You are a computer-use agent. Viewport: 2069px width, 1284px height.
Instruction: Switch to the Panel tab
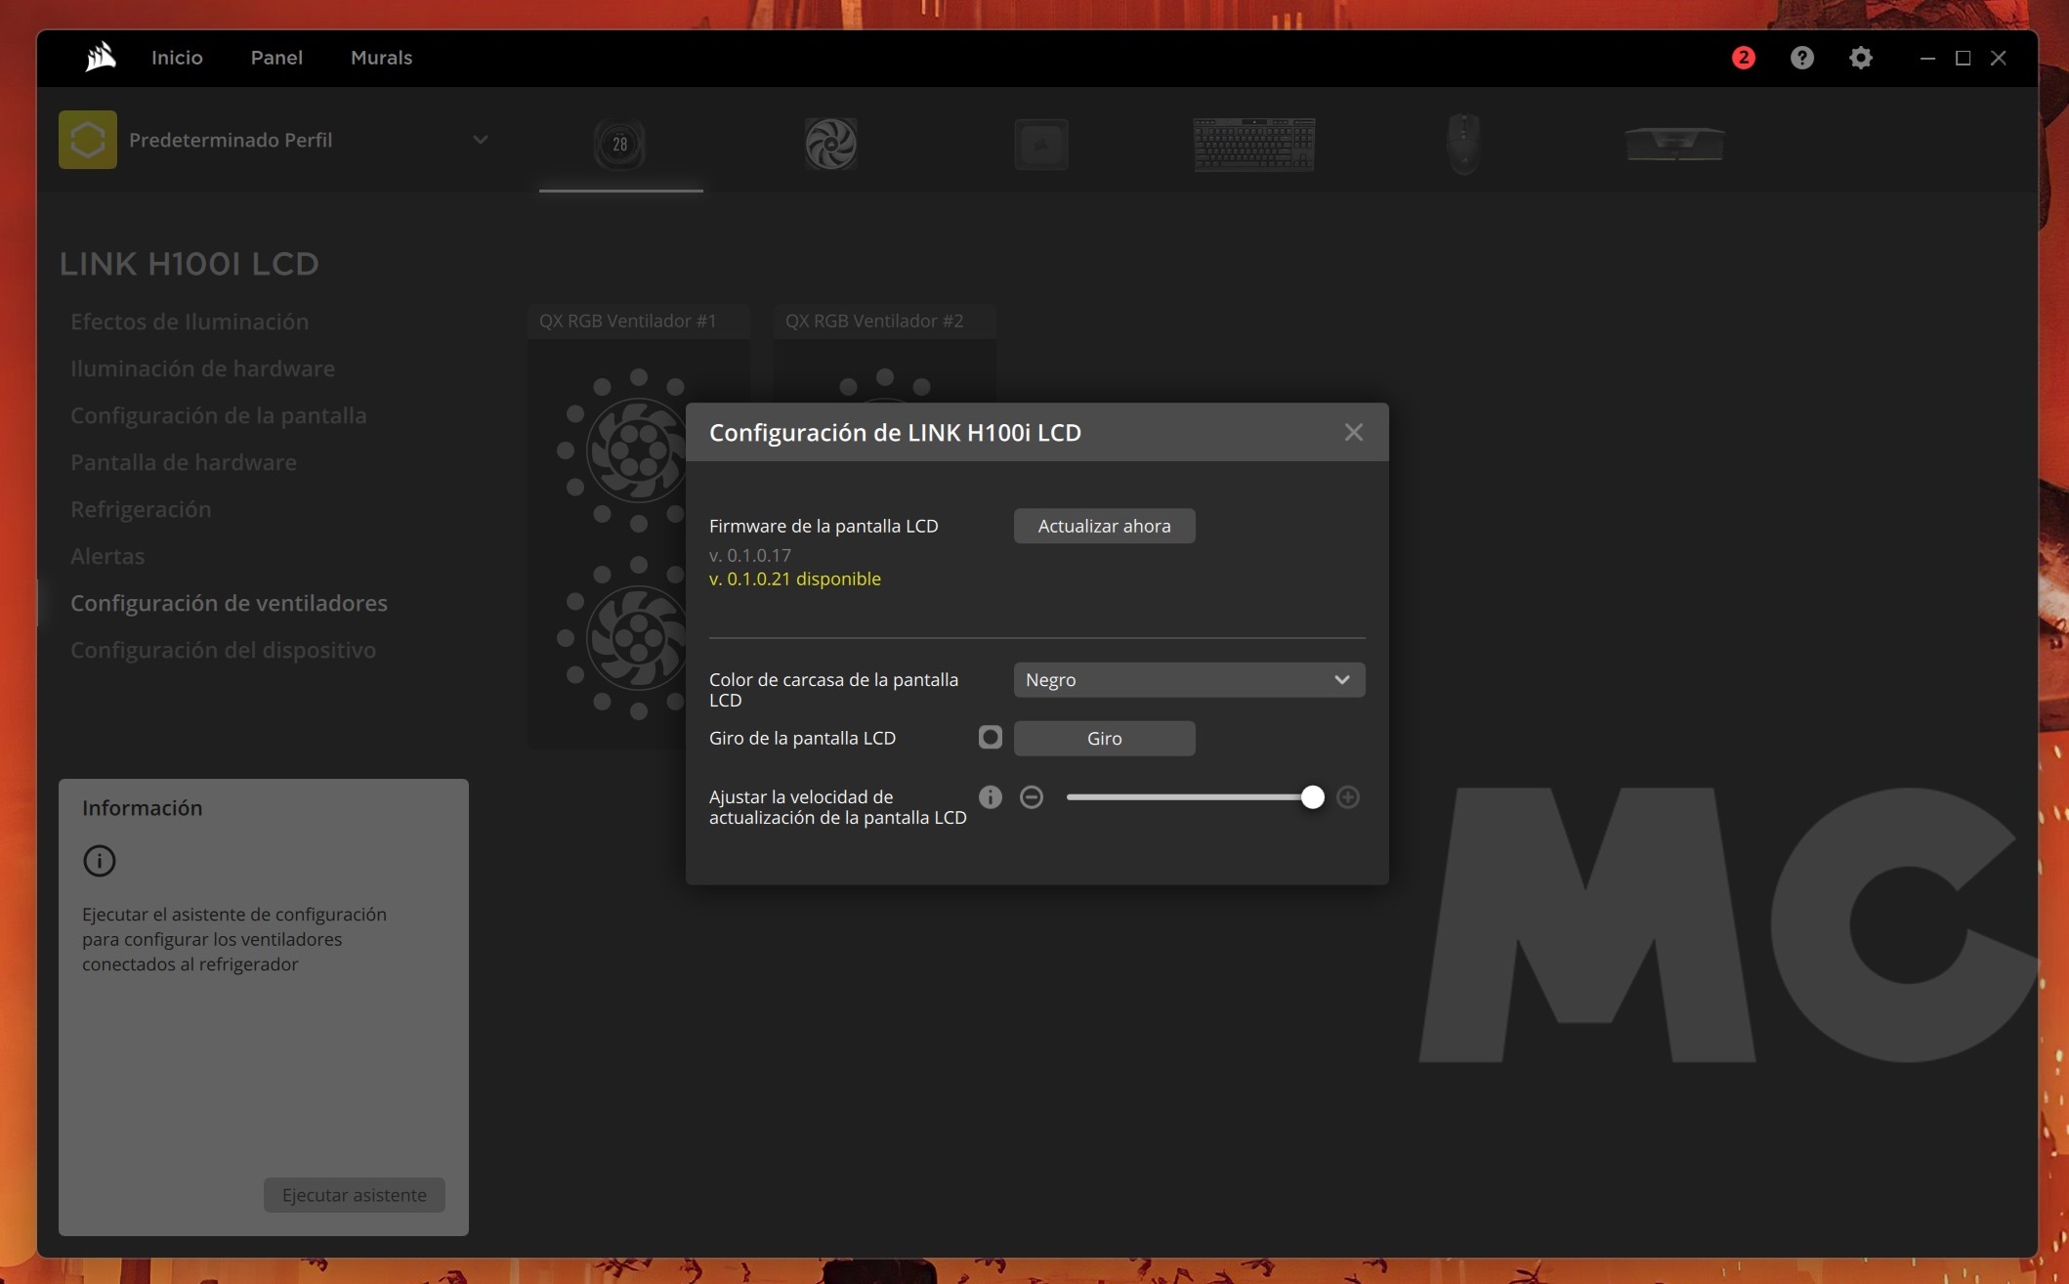276,58
